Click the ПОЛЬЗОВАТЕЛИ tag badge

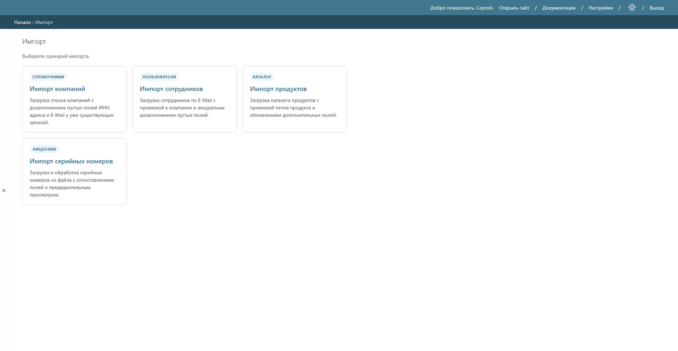click(159, 77)
